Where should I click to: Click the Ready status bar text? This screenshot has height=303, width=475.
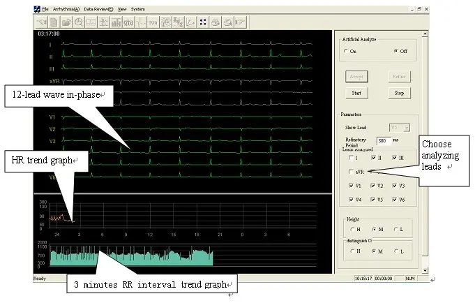click(40, 279)
